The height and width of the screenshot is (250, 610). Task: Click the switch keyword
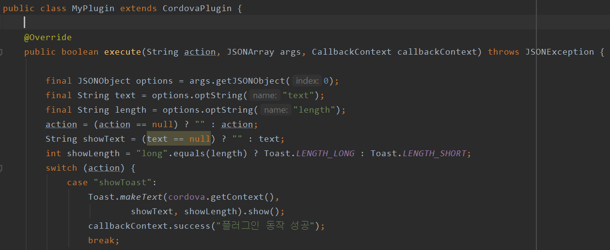coord(62,168)
